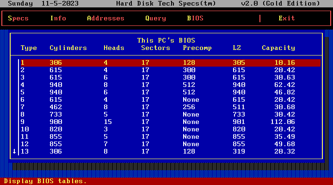
Task: Click the Cylinders column header
Action: [68, 48]
